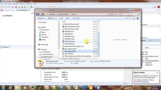
Task: Open the blue cube taskbar icon
Action: click(x=98, y=88)
